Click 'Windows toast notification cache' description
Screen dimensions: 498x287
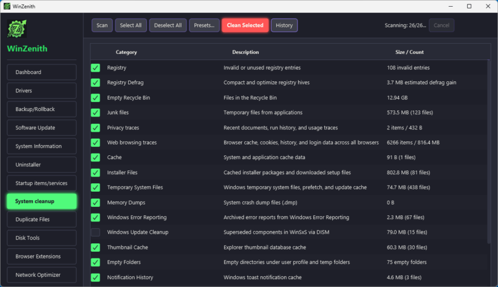pyautogui.click(x=262, y=277)
